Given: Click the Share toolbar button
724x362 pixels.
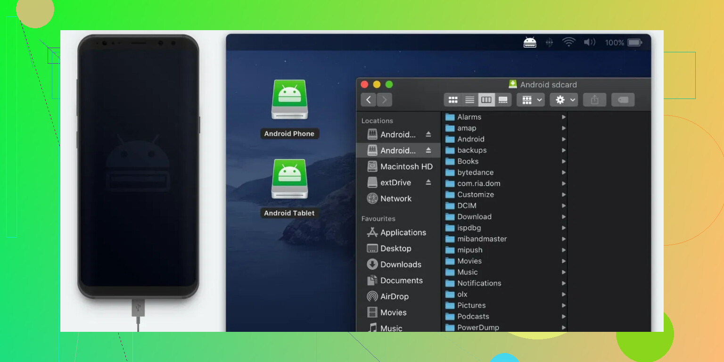Looking at the screenshot, I should (594, 99).
